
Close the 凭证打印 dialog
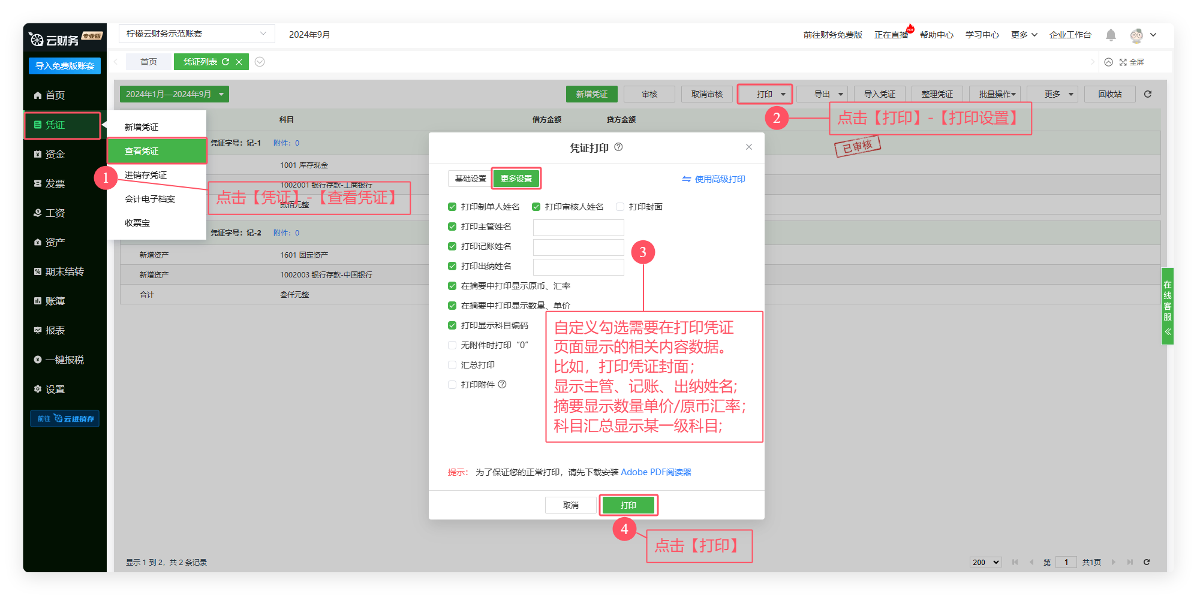pyautogui.click(x=749, y=147)
